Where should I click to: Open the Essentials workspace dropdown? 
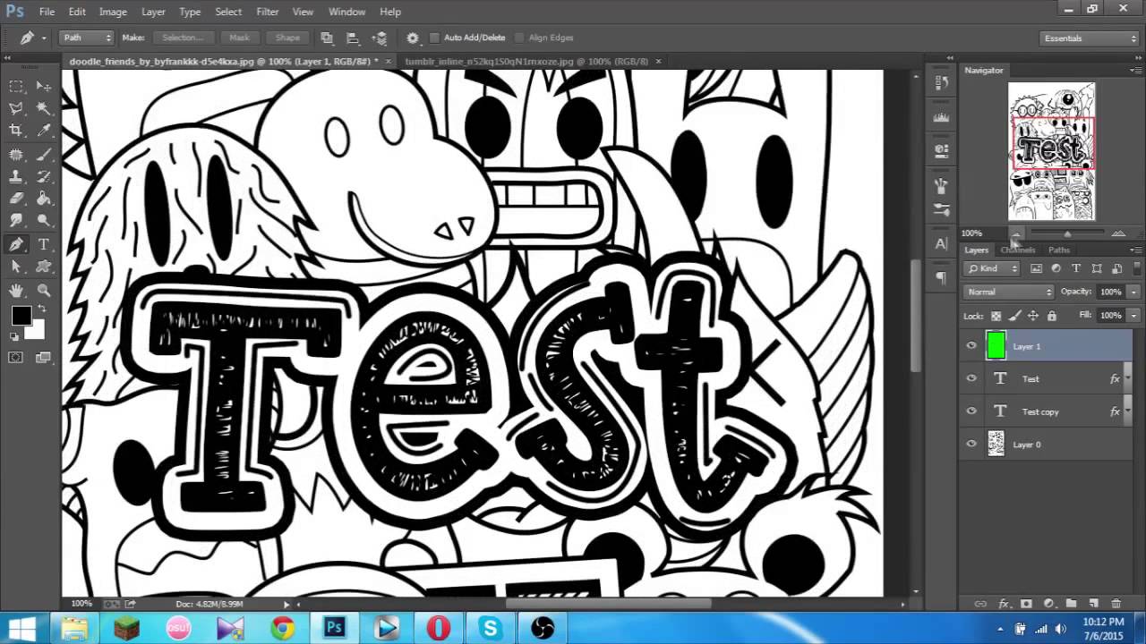click(1090, 38)
